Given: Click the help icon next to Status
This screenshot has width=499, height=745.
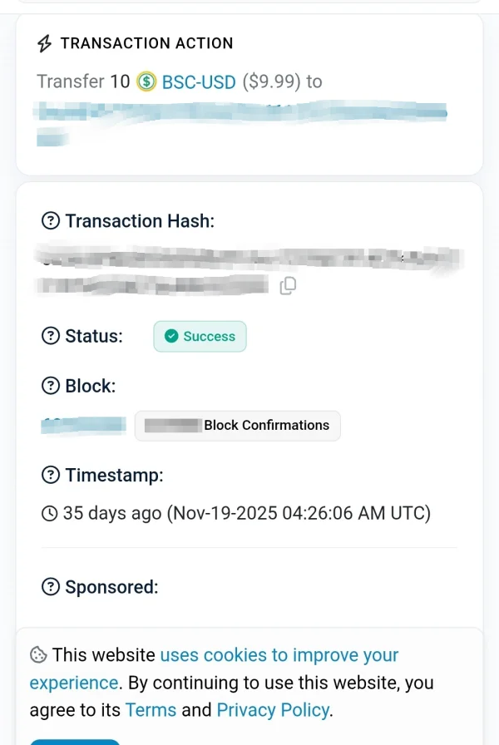Looking at the screenshot, I should tap(51, 336).
